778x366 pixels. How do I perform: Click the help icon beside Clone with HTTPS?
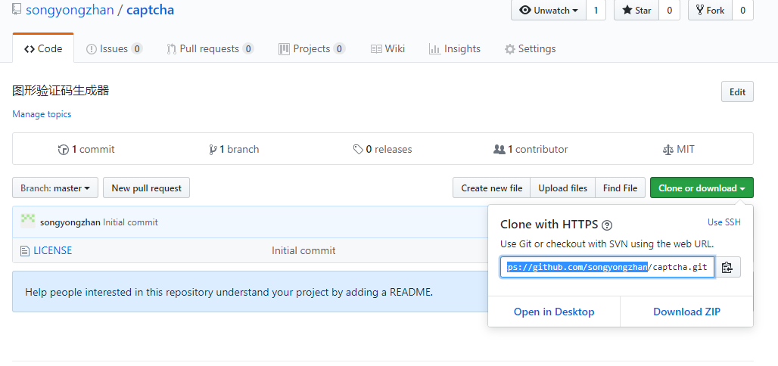click(607, 225)
